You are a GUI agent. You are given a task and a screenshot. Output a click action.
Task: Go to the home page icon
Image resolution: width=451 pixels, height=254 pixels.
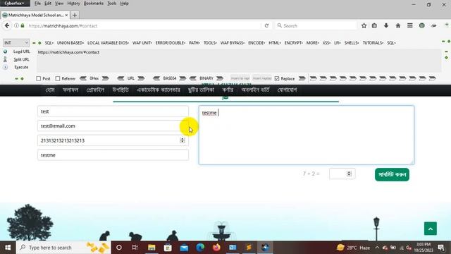[397, 25]
